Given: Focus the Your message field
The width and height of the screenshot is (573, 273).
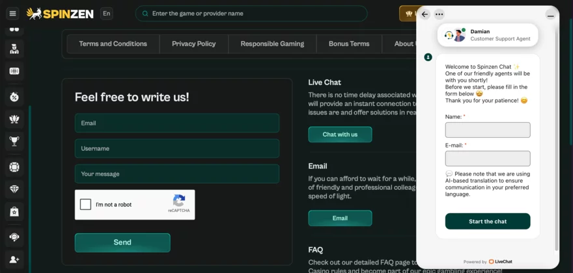Looking at the screenshot, I should 177,174.
